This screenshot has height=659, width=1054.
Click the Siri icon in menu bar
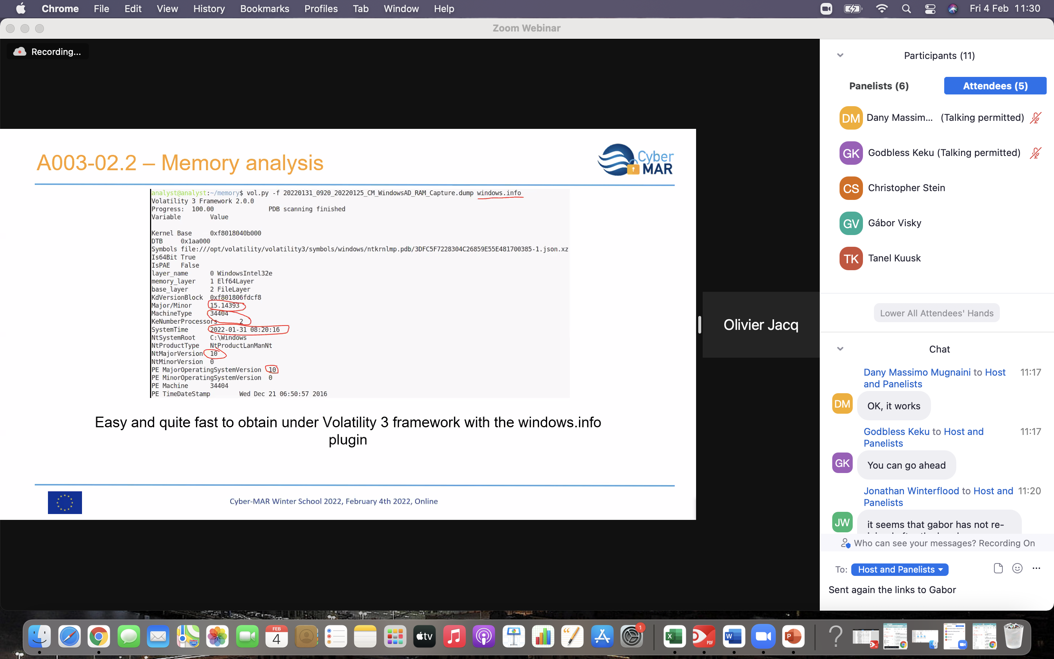click(953, 9)
